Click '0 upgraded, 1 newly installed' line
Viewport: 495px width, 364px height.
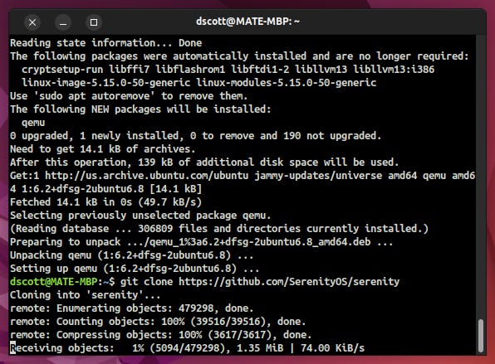[x=196, y=135]
